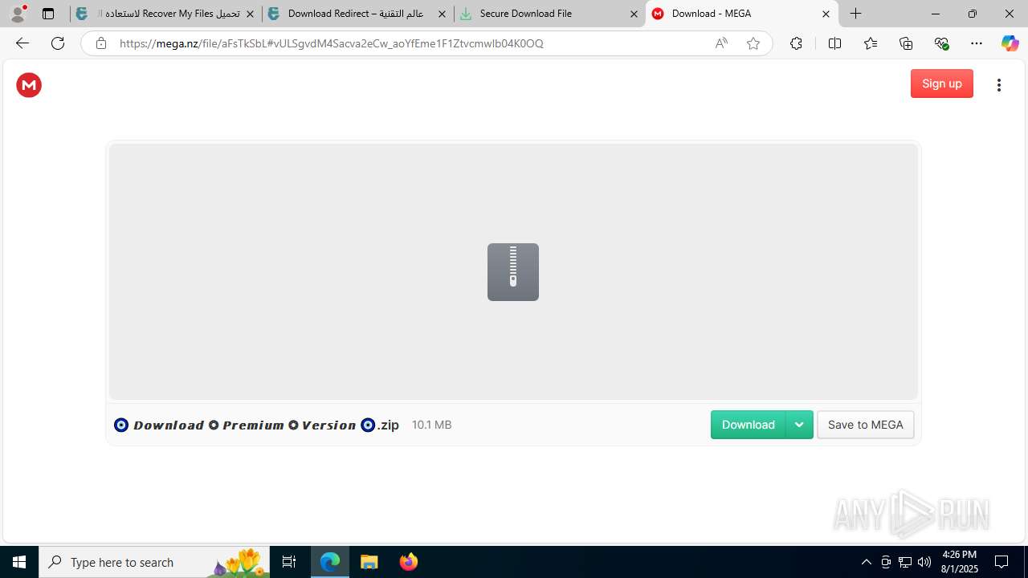Click the Windows taskbar search box
Viewport: 1028px width, 578px height.
[x=154, y=562]
